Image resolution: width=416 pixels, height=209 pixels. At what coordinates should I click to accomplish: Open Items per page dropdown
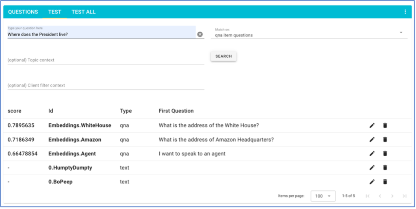point(323,196)
